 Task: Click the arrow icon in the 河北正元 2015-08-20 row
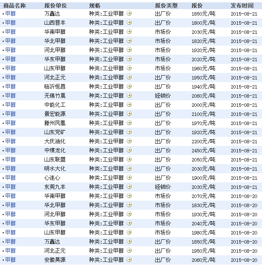coord(129,250)
